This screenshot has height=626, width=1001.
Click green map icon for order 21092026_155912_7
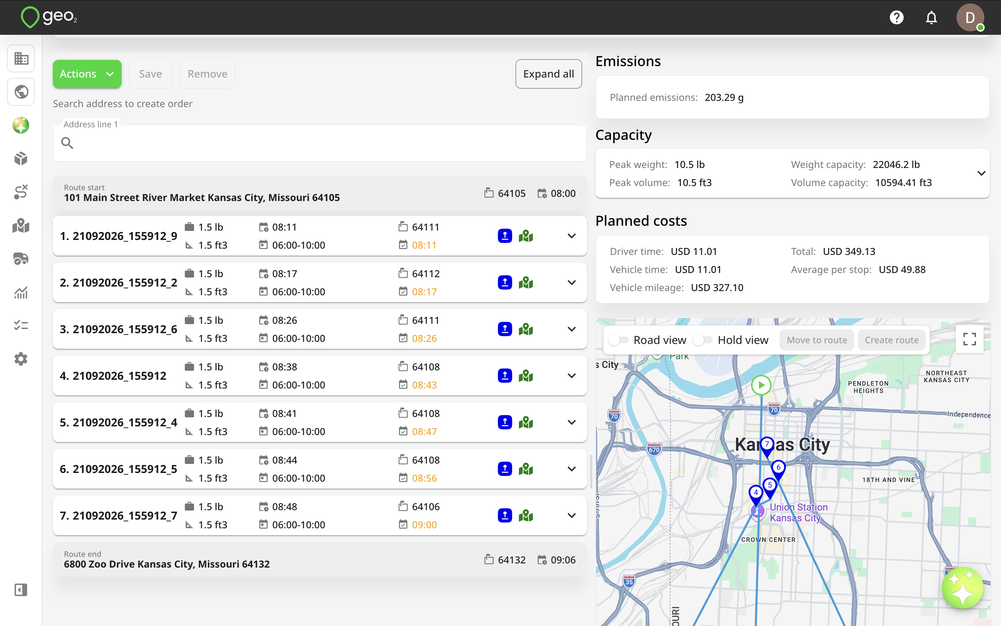coord(526,515)
